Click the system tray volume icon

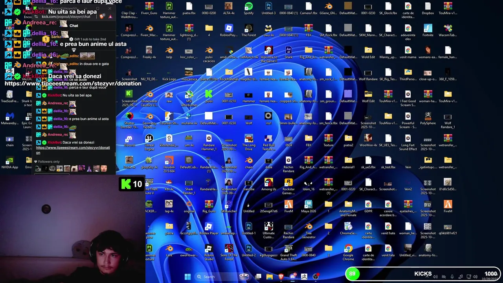pyautogui.click(x=475, y=277)
